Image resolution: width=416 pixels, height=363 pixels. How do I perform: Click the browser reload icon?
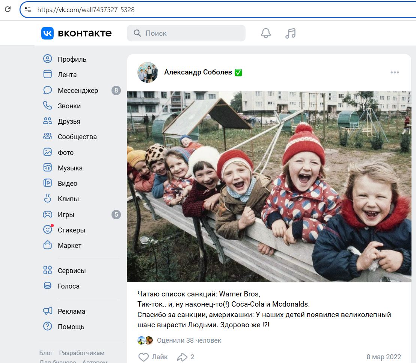click(8, 9)
